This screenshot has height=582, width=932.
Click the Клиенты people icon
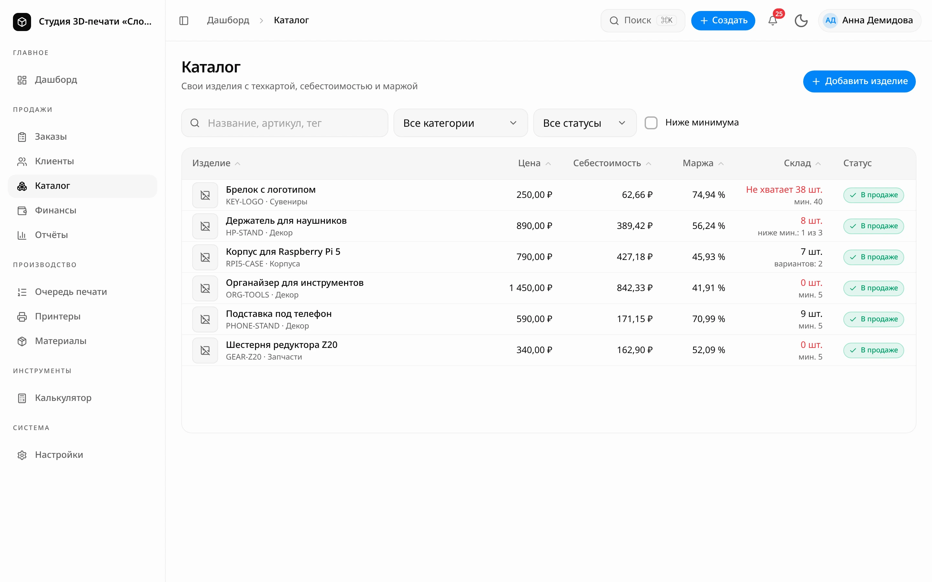[22, 161]
